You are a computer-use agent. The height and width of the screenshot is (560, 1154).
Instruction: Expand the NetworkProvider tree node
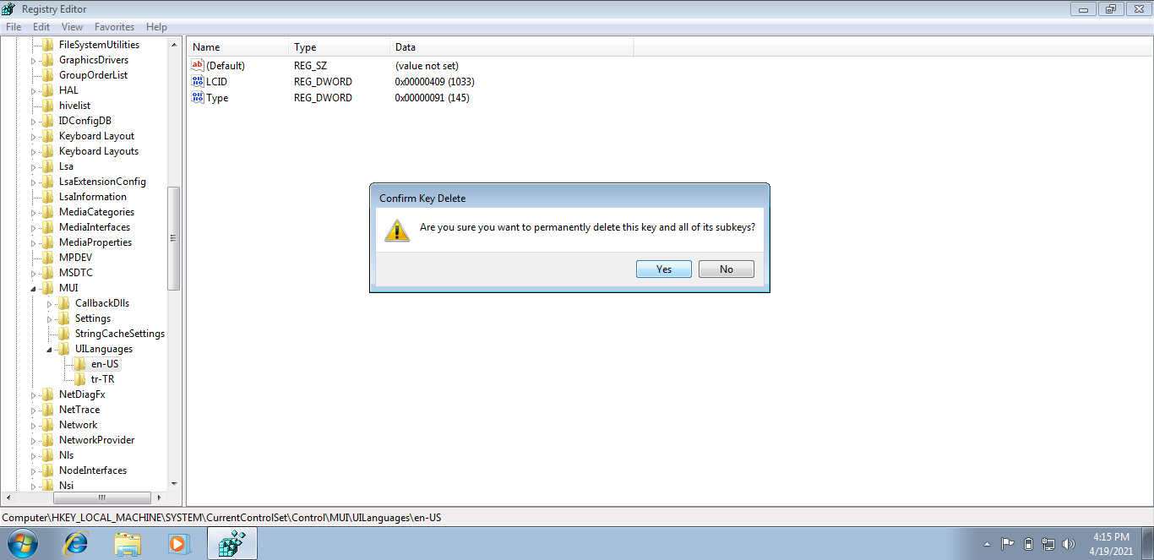click(34, 440)
